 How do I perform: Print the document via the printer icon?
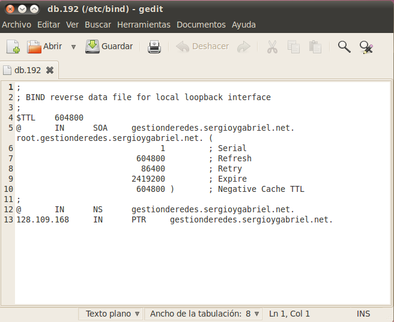click(x=154, y=47)
